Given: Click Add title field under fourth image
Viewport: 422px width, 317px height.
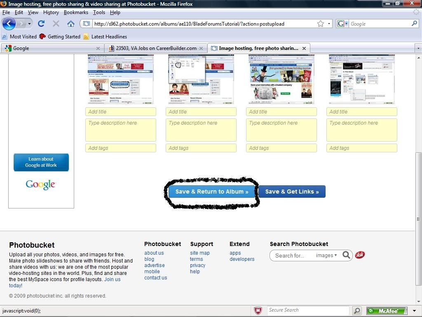Looking at the screenshot, I should pyautogui.click(x=362, y=111).
